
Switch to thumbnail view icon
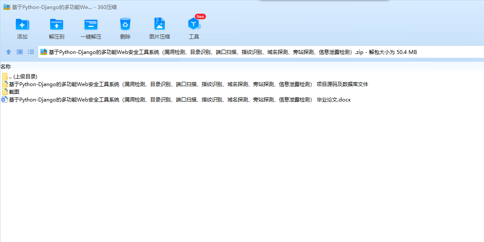(x=20, y=52)
